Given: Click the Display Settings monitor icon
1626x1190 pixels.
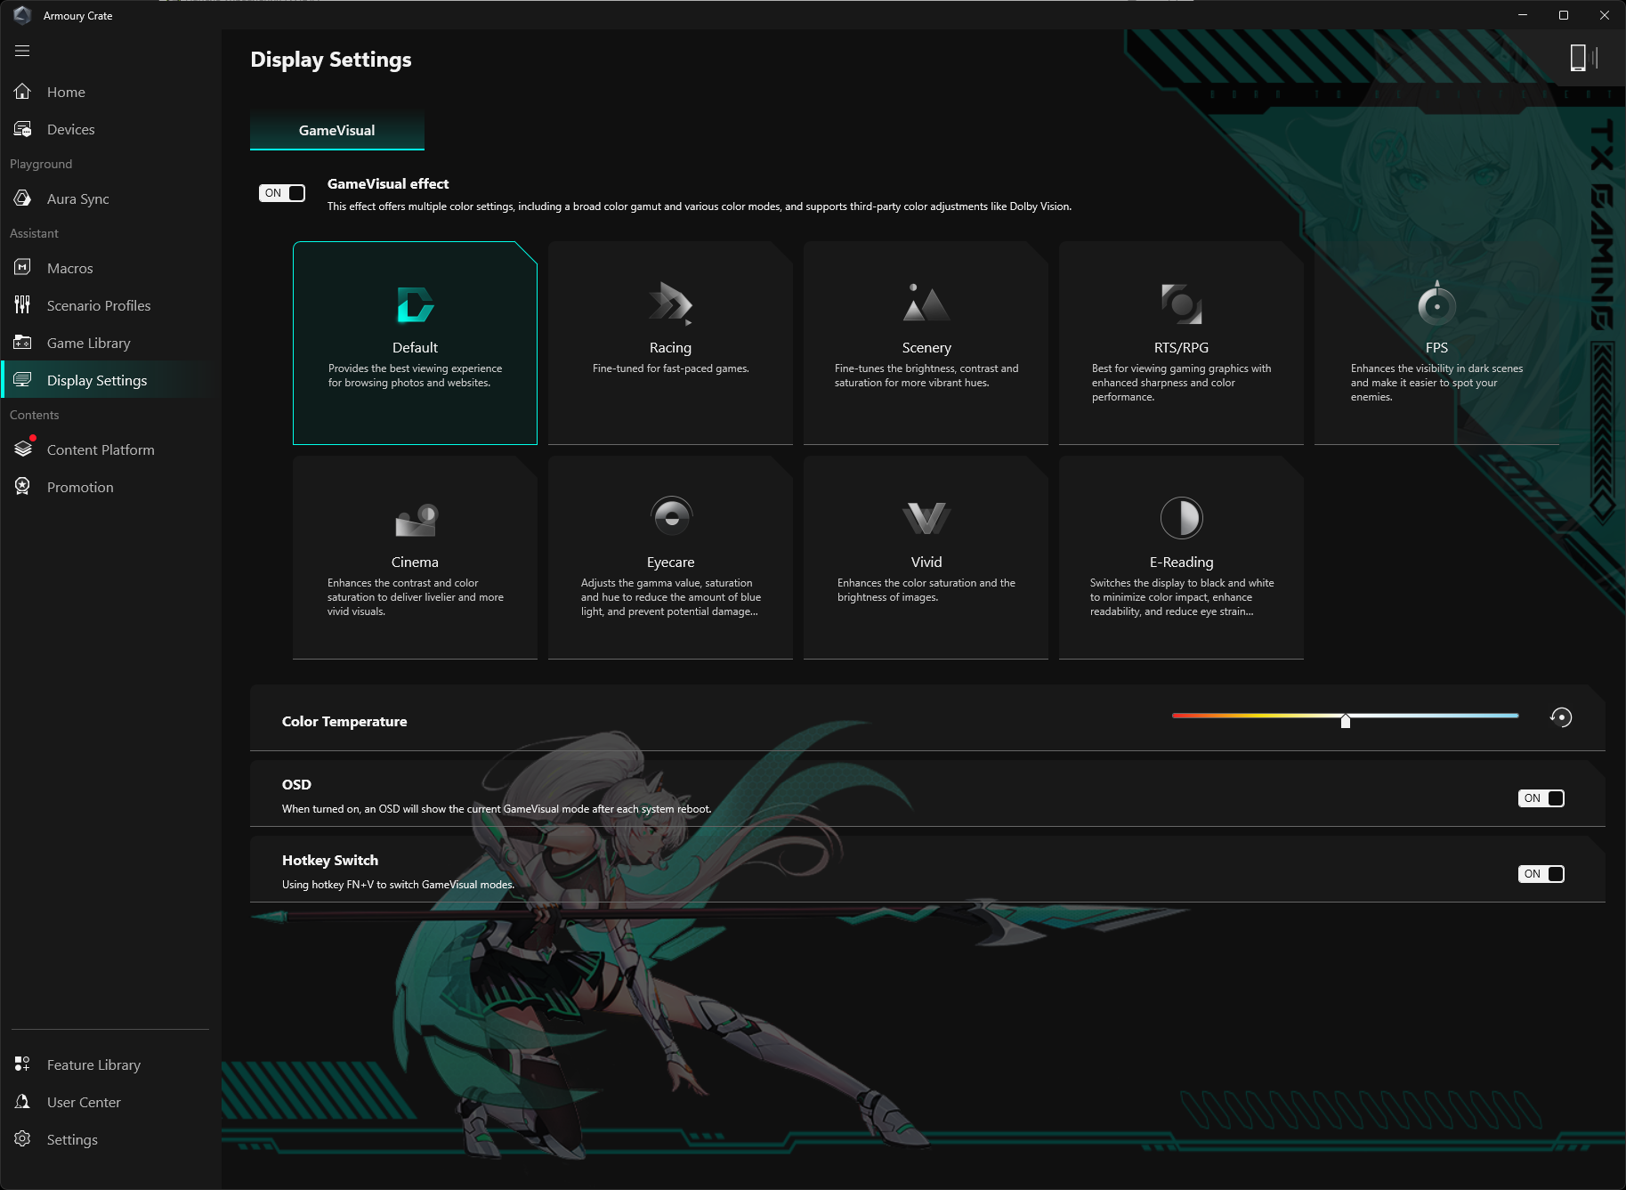Looking at the screenshot, I should pos(22,380).
